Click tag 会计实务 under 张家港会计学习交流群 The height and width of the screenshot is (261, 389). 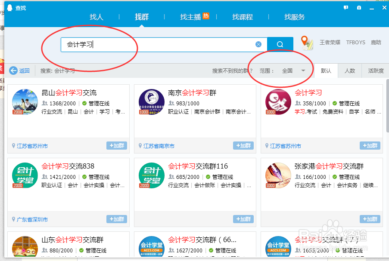pyautogui.click(x=347, y=185)
